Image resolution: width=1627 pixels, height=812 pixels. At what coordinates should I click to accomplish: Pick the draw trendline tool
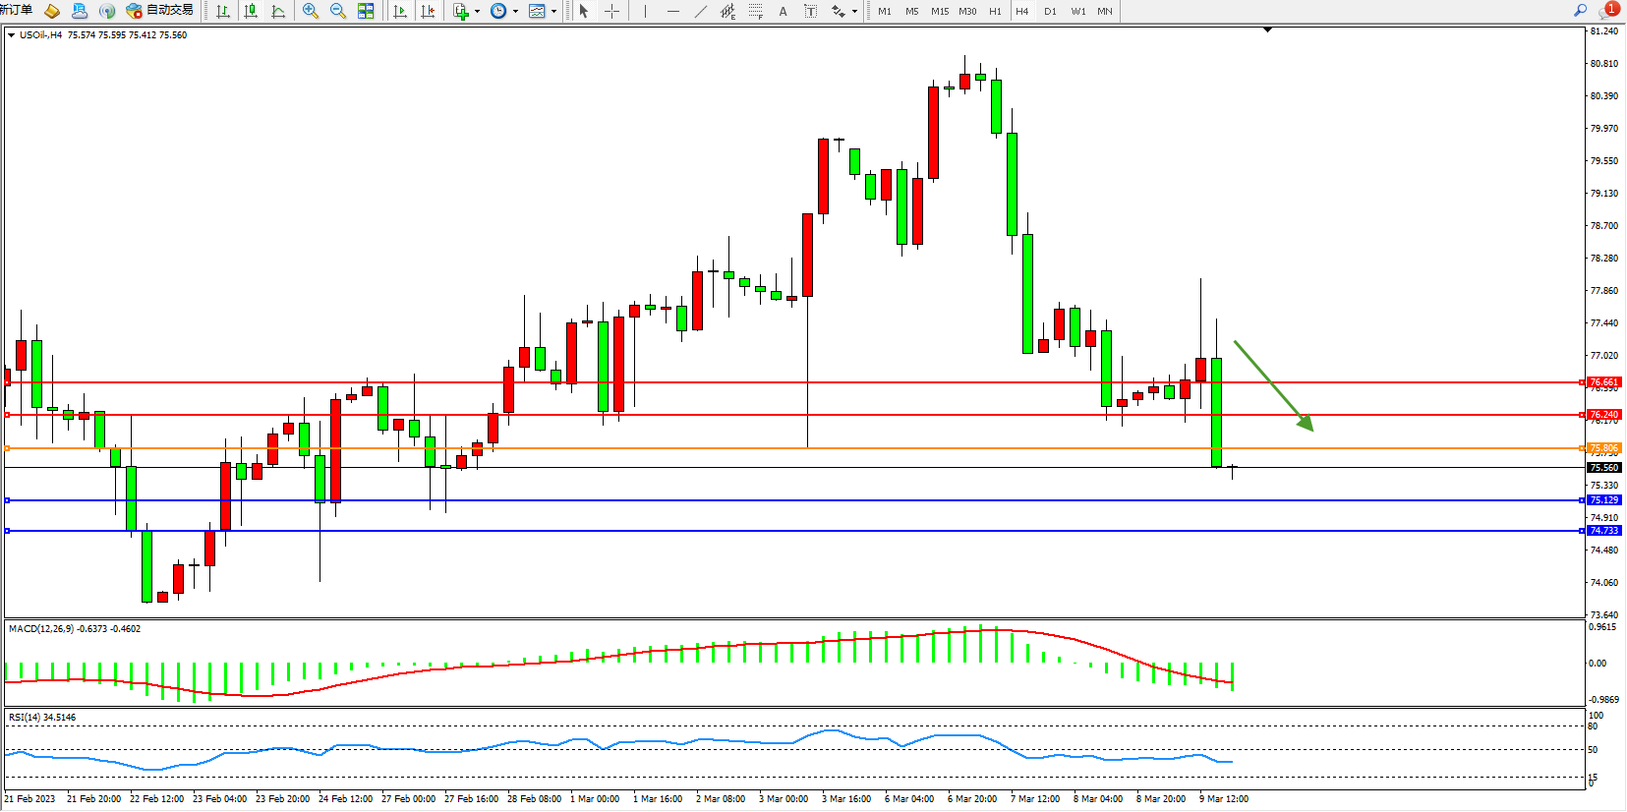pyautogui.click(x=700, y=11)
